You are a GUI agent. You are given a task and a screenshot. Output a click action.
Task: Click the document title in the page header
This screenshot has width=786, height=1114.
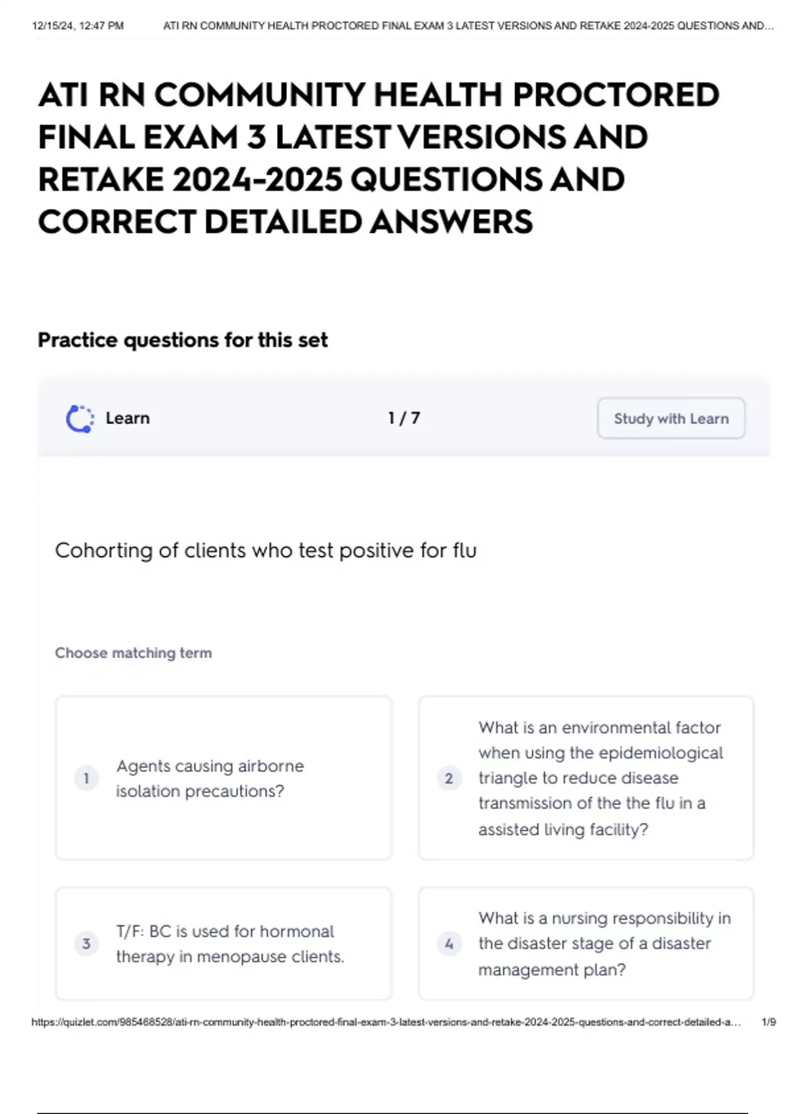click(468, 26)
